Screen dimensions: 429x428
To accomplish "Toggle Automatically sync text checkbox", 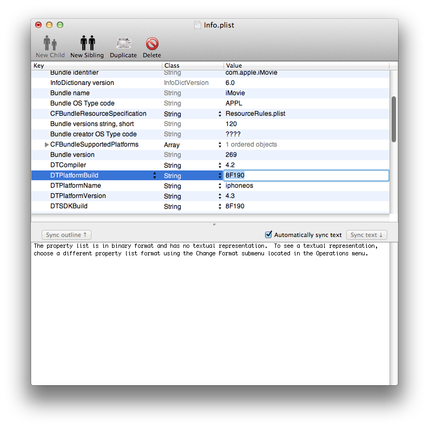I will (268, 234).
